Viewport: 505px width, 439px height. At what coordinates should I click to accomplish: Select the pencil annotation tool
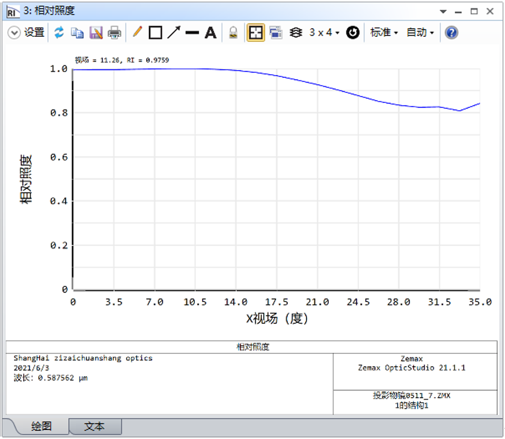137,32
